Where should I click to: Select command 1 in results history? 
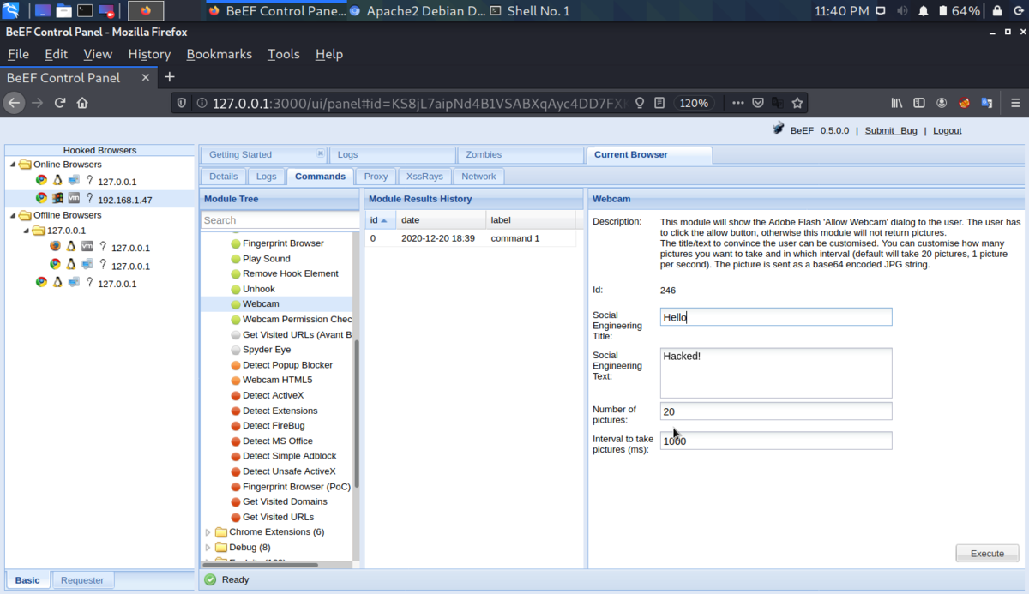pyautogui.click(x=470, y=238)
